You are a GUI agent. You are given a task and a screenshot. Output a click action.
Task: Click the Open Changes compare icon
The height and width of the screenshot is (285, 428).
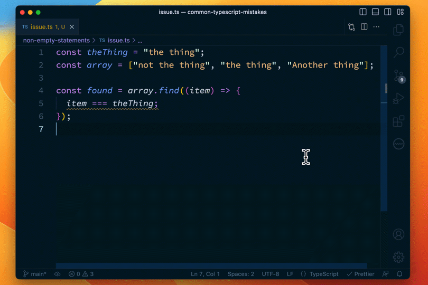click(351, 27)
